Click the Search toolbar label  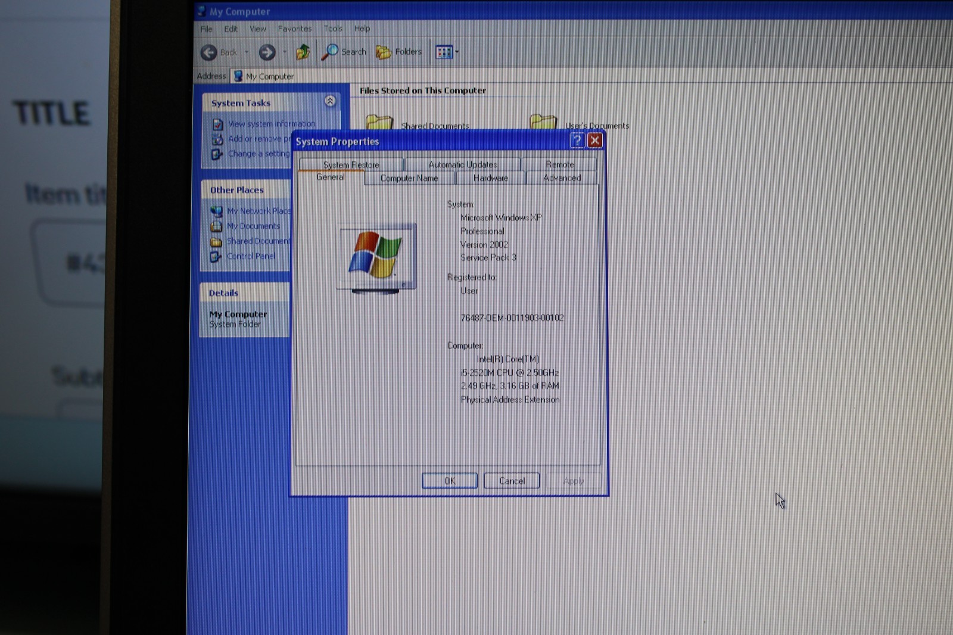point(353,52)
